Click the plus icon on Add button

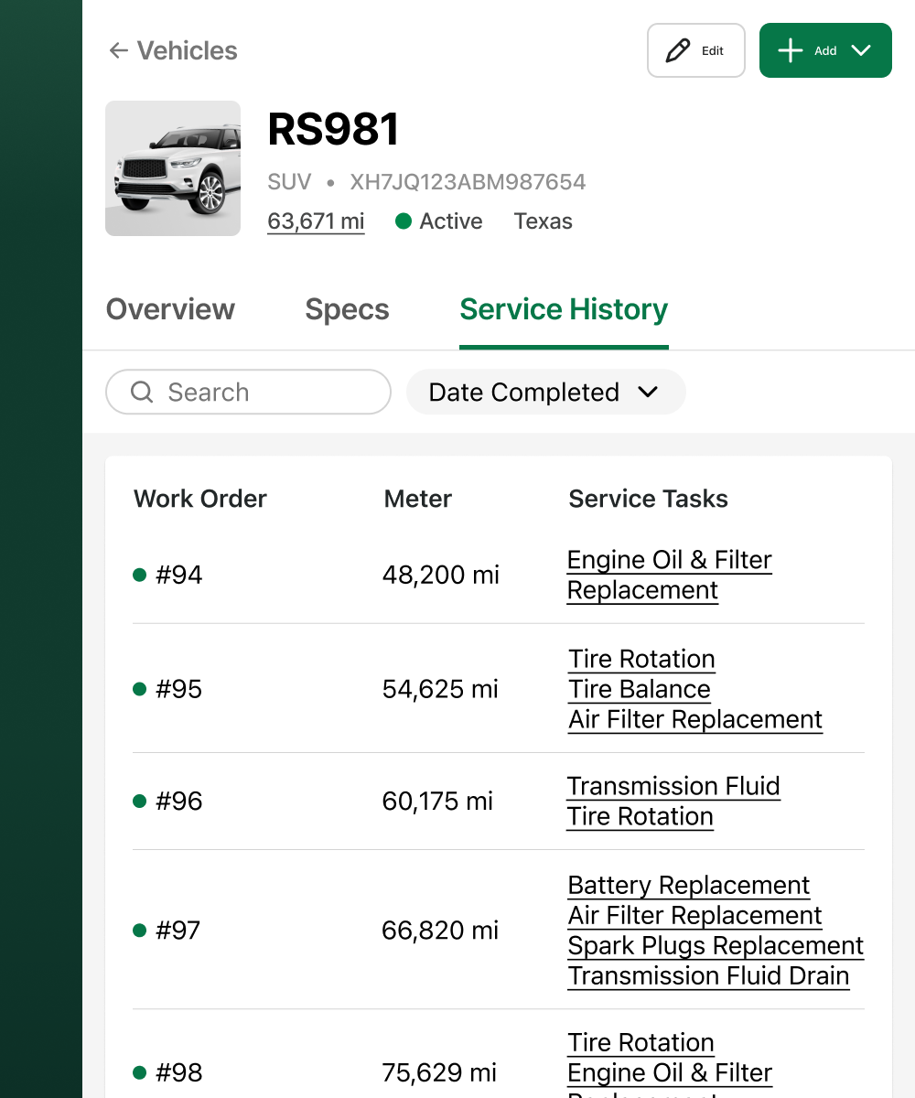(791, 51)
